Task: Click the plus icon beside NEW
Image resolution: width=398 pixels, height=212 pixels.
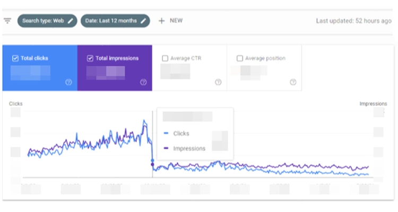Action: [161, 21]
